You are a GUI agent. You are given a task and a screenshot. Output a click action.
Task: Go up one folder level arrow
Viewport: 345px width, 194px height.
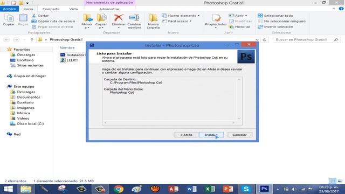pos(32,39)
